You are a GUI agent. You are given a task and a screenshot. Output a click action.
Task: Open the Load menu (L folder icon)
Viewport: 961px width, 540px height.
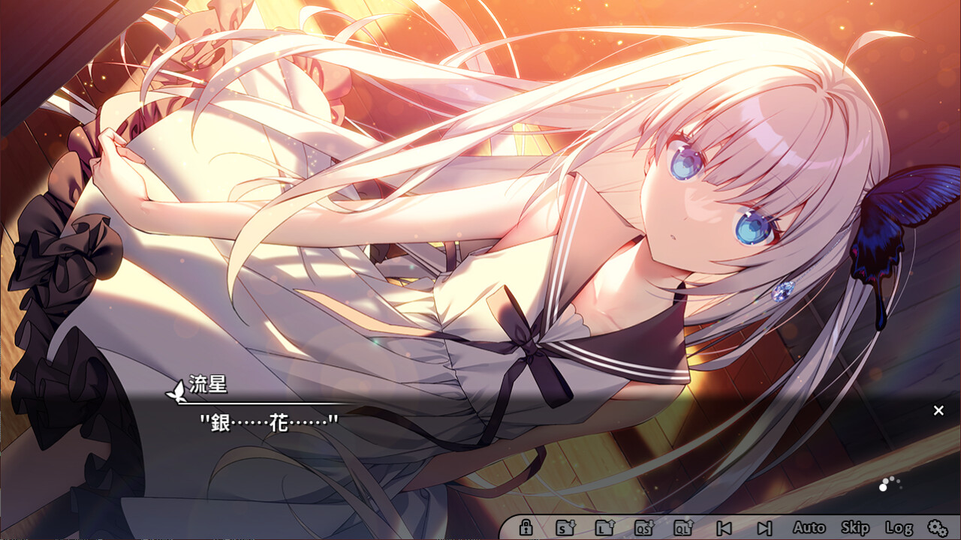point(604,527)
